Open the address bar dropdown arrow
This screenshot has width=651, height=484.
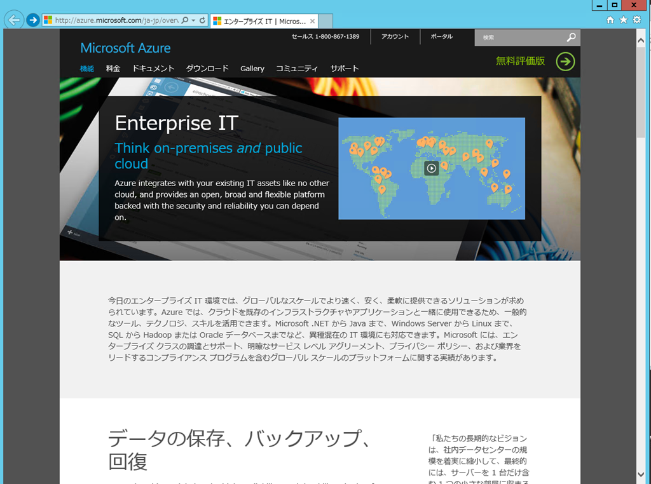coord(193,20)
